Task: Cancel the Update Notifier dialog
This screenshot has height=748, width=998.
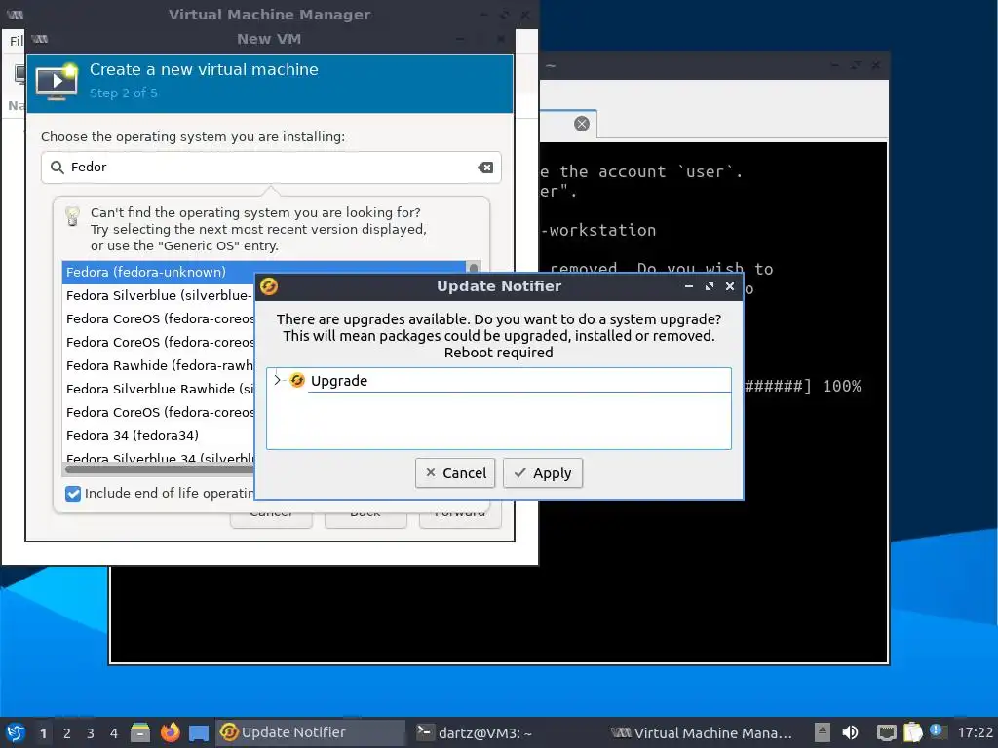Action: click(x=454, y=473)
